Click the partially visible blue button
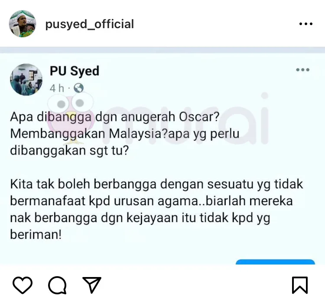The image size is (325, 303). (x=275, y=262)
